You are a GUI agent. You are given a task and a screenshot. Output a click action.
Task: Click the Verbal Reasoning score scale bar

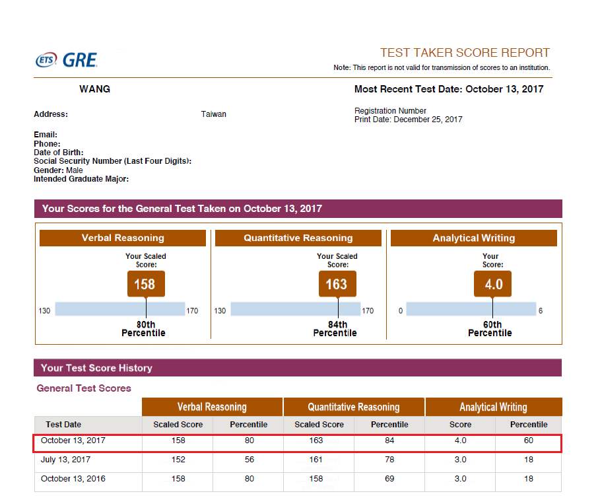[x=120, y=309]
